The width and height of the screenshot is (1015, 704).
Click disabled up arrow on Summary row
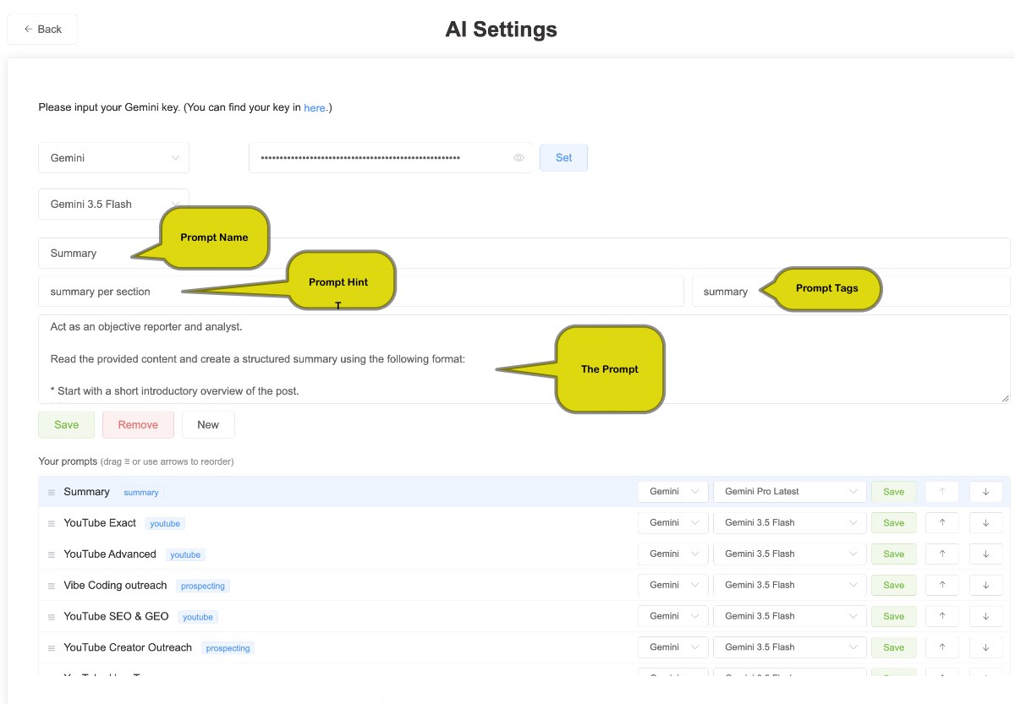(942, 492)
